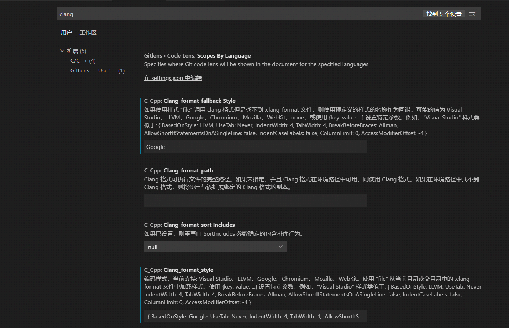Screen dimensions: 509x328
Task: Click the input starting with BasedOnStyle: Google
Action: coord(254,316)
